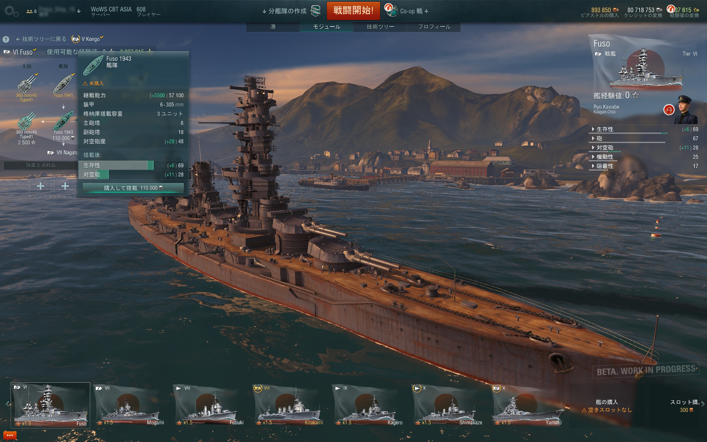Expand the 隠蔽性 stats row

point(645,166)
